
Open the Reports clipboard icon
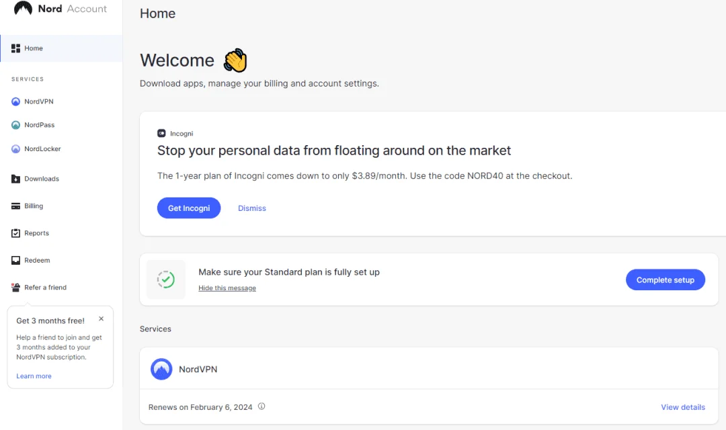pos(15,233)
